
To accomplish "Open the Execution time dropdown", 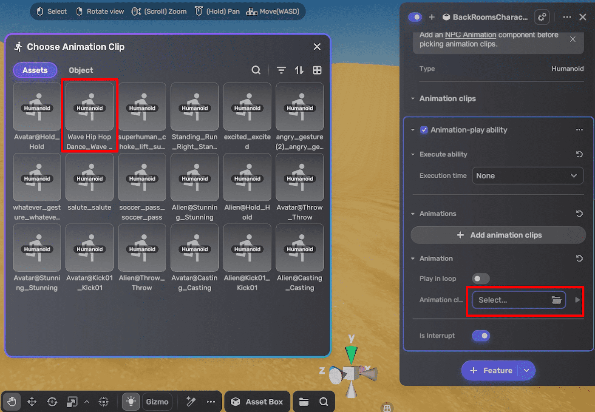I will coord(527,176).
